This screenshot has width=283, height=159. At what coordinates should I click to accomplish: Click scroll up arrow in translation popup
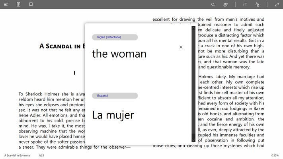193,28
